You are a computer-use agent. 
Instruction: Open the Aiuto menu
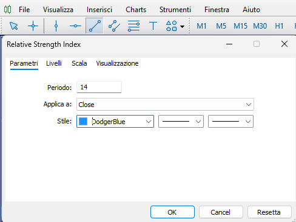[251, 10]
